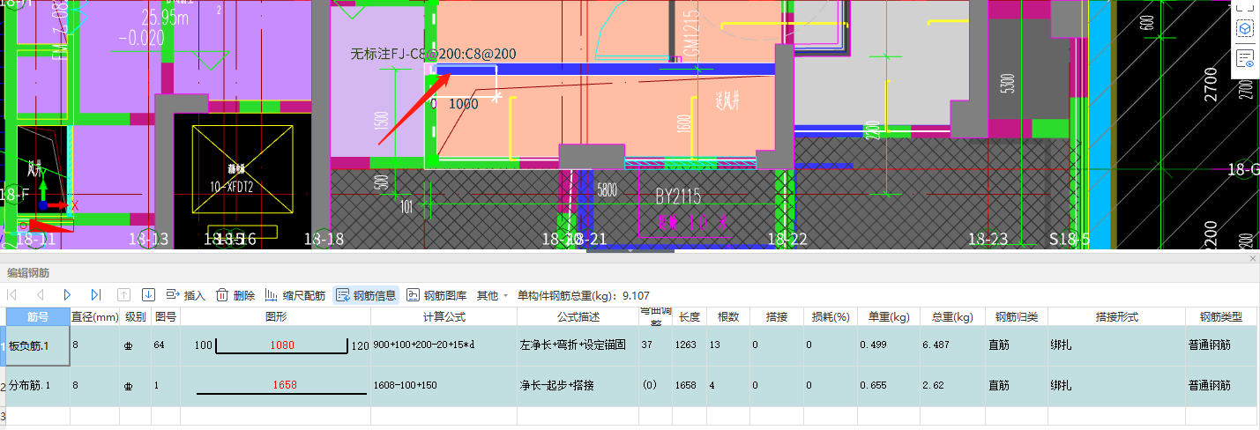
Task: Select the 计算公式 column header
Action: coord(444,316)
